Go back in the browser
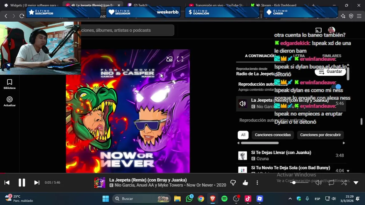 point(6,16)
